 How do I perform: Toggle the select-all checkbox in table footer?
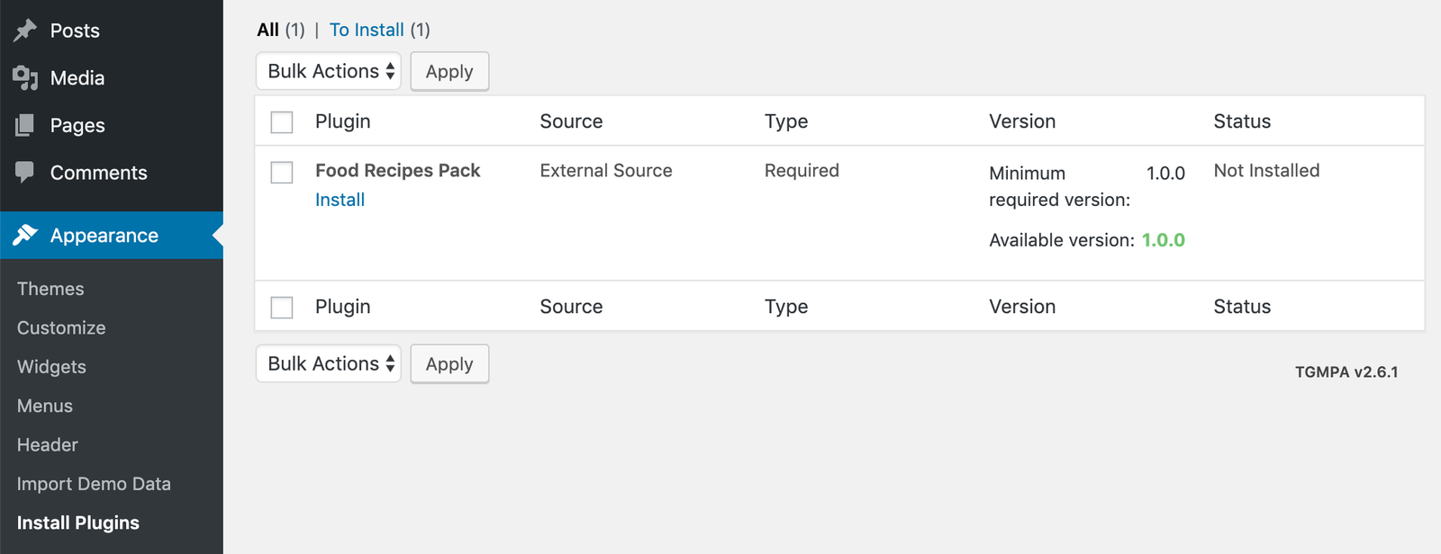(x=282, y=308)
